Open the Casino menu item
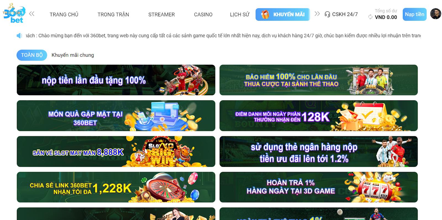Image resolution: width=442 pixels, height=220 pixels. (x=203, y=14)
